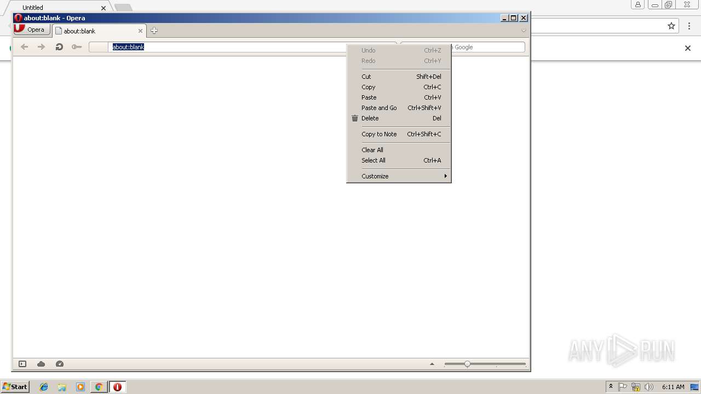Choose Select All from the context menu
The height and width of the screenshot is (394, 701).
pos(399,160)
